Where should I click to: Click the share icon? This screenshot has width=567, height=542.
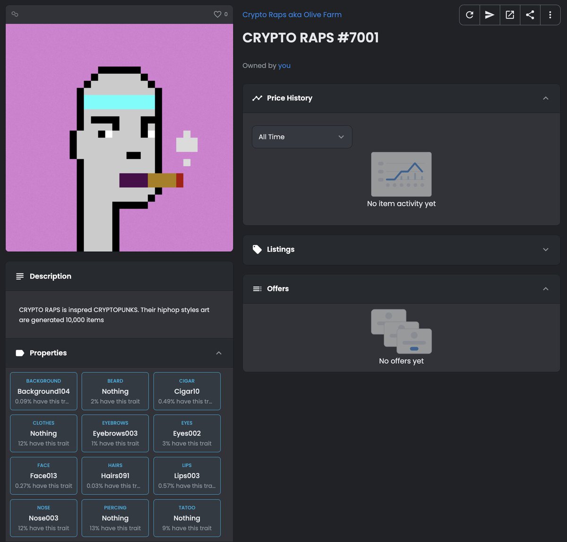pyautogui.click(x=530, y=15)
